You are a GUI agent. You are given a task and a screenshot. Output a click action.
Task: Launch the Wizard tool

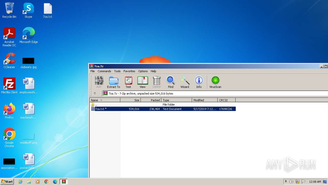point(185,82)
